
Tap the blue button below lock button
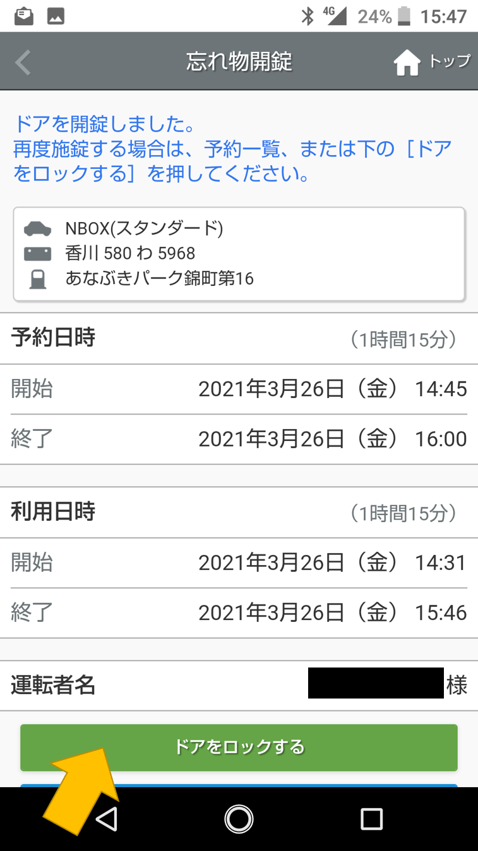(x=239, y=786)
